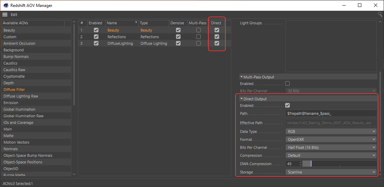Enable Multi-Pass for DiffuseLighting row
384x187 pixels.
point(198,43)
